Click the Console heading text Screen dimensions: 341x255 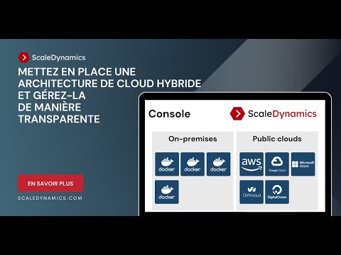170,114
